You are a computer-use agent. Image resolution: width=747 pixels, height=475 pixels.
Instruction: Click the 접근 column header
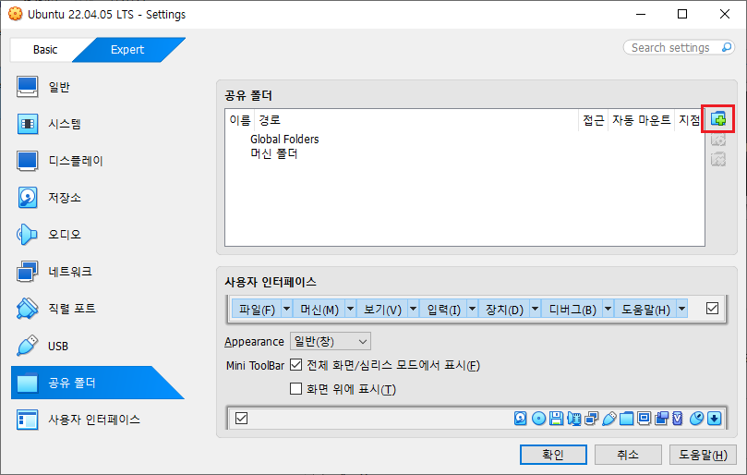pos(593,120)
